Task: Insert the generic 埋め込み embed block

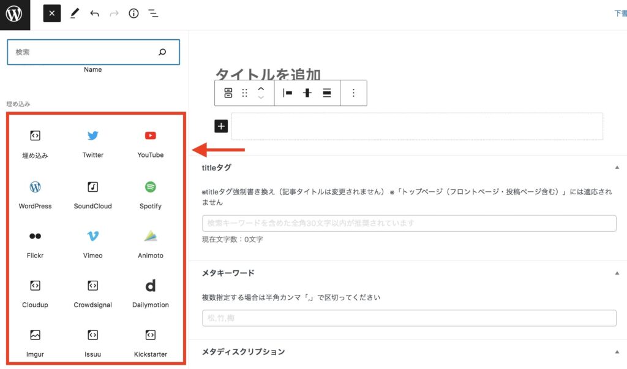Action: click(x=35, y=144)
